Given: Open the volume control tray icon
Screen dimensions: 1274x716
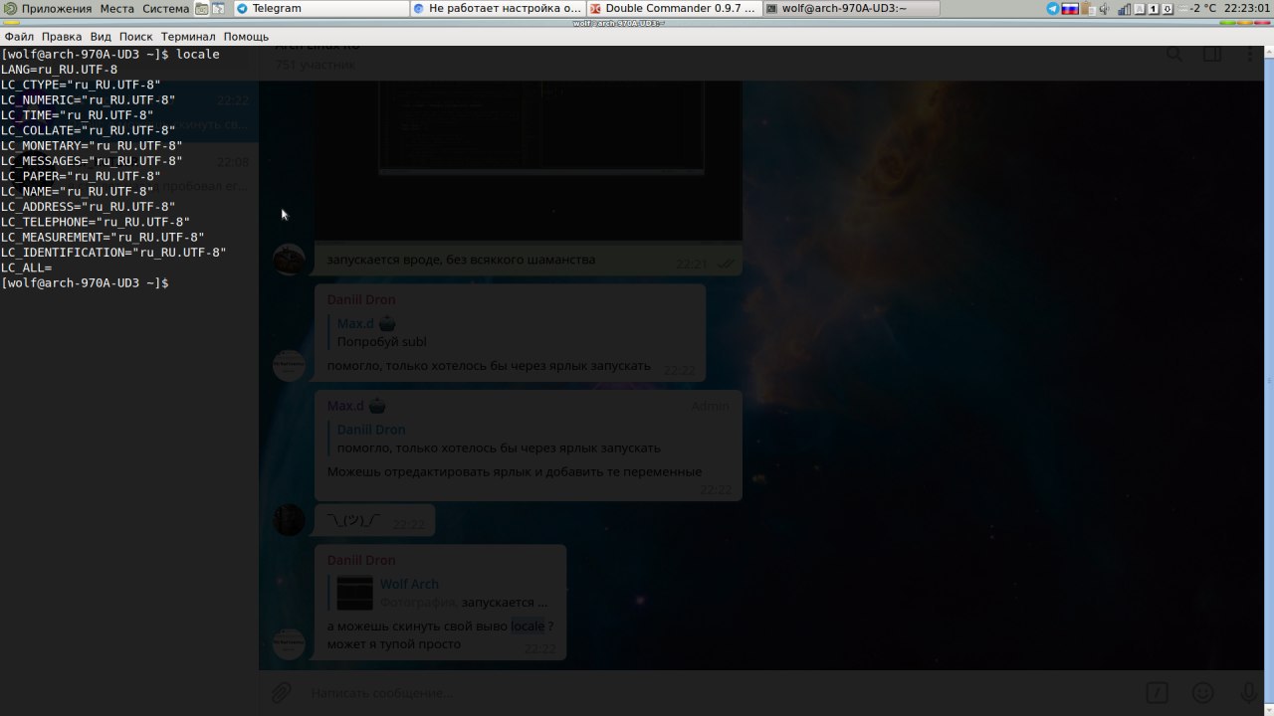Looking at the screenshot, I should 1106,8.
